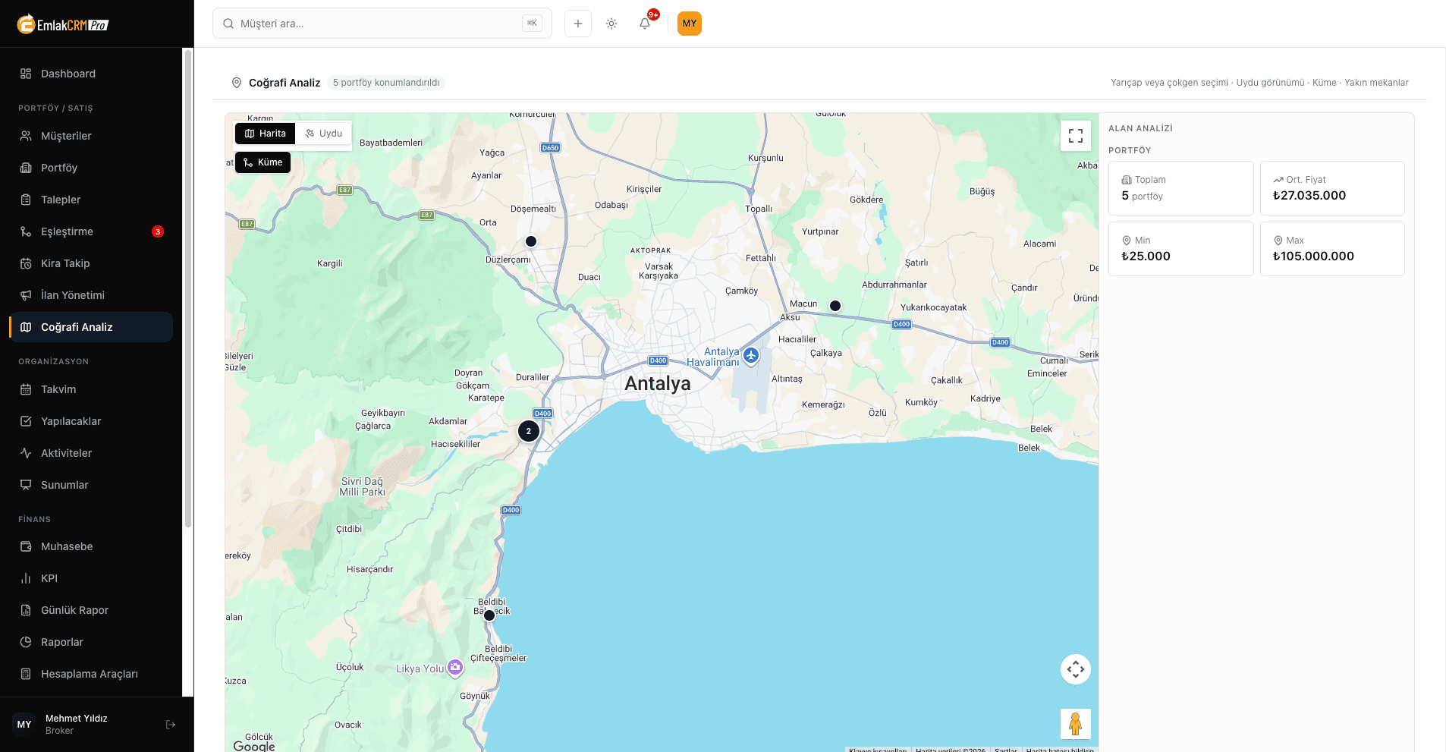Viewport: 1446px width, 752px height.
Task: Click the sidebar scrollbar
Action: (x=188, y=288)
